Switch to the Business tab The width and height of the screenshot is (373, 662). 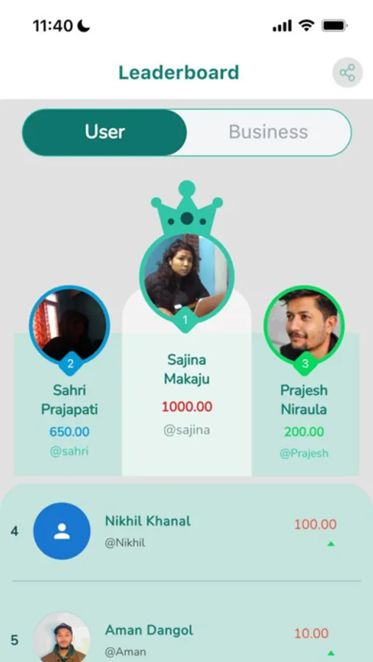[269, 132]
